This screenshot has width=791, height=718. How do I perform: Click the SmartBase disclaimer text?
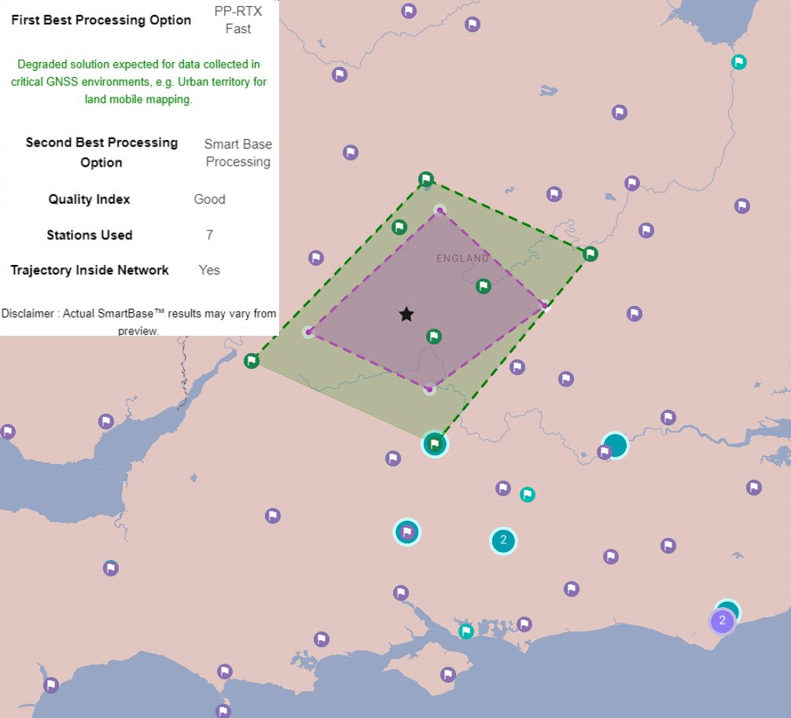tap(138, 322)
